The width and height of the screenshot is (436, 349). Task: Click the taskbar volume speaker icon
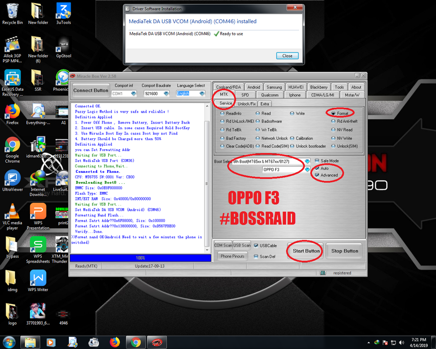tap(402, 342)
